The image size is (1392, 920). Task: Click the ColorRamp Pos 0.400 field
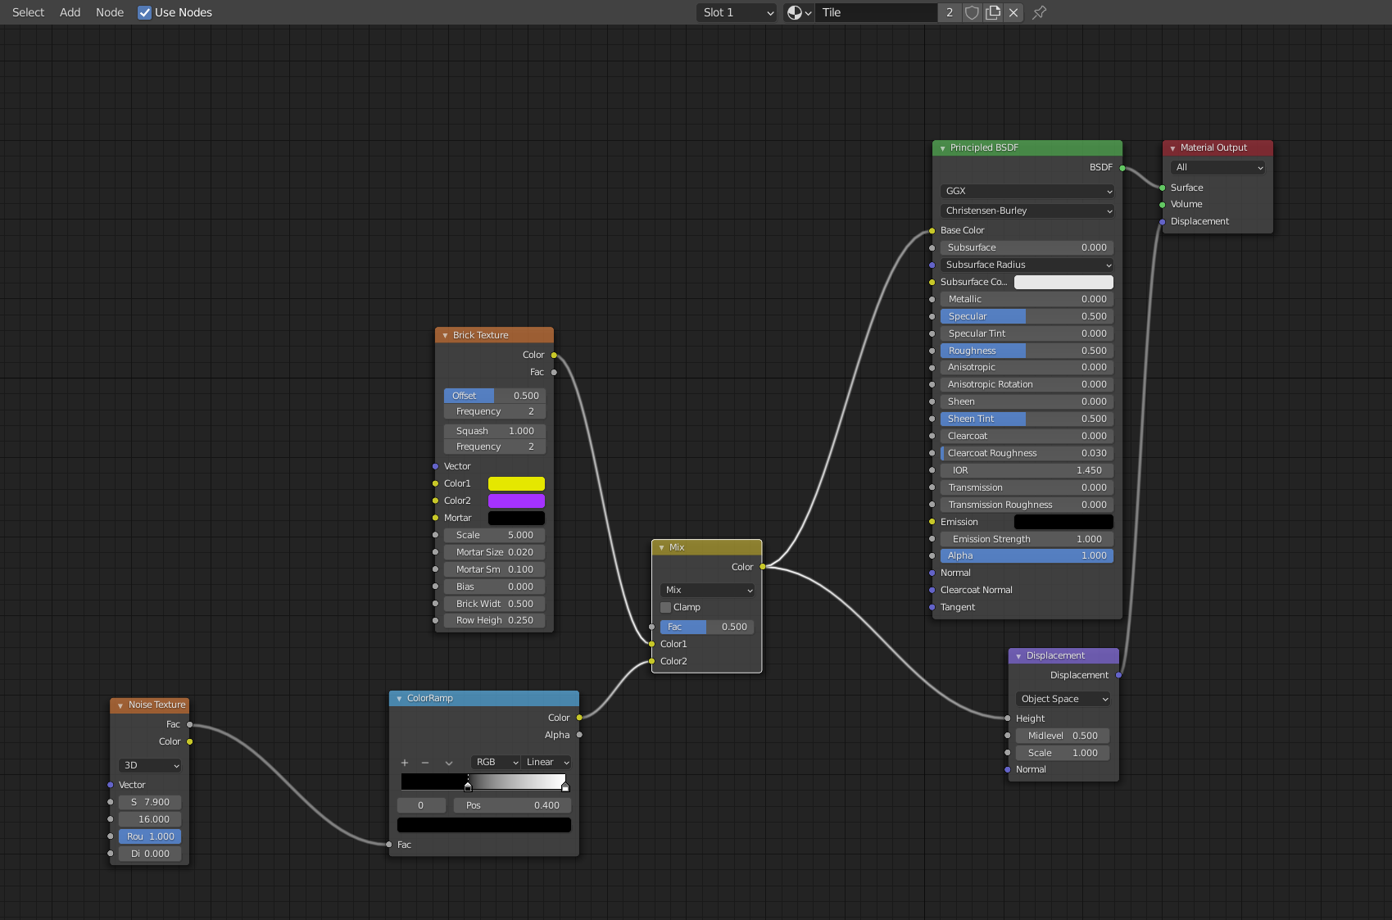512,805
